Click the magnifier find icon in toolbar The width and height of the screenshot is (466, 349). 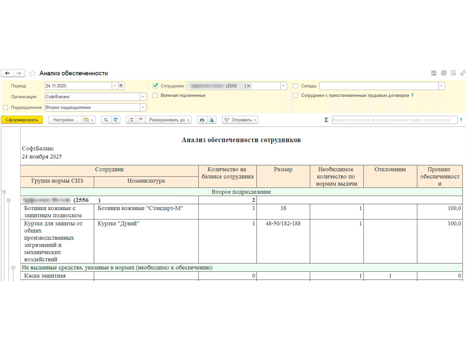pyautogui.click(x=106, y=120)
